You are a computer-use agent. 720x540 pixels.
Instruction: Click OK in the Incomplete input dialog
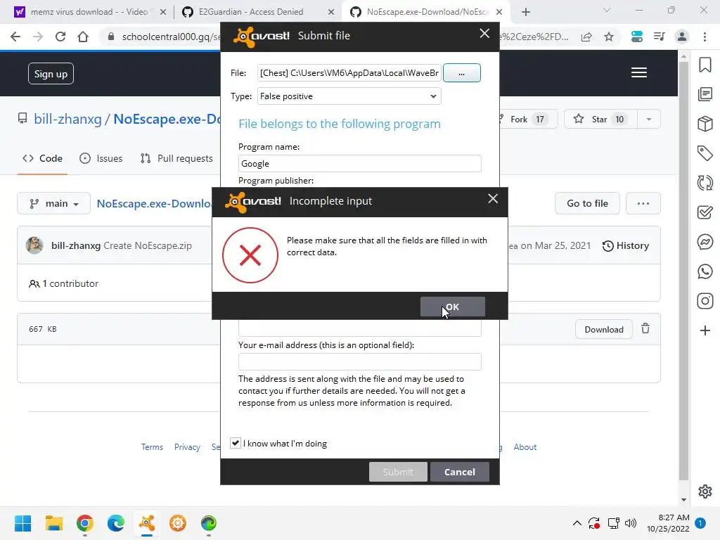tap(452, 307)
